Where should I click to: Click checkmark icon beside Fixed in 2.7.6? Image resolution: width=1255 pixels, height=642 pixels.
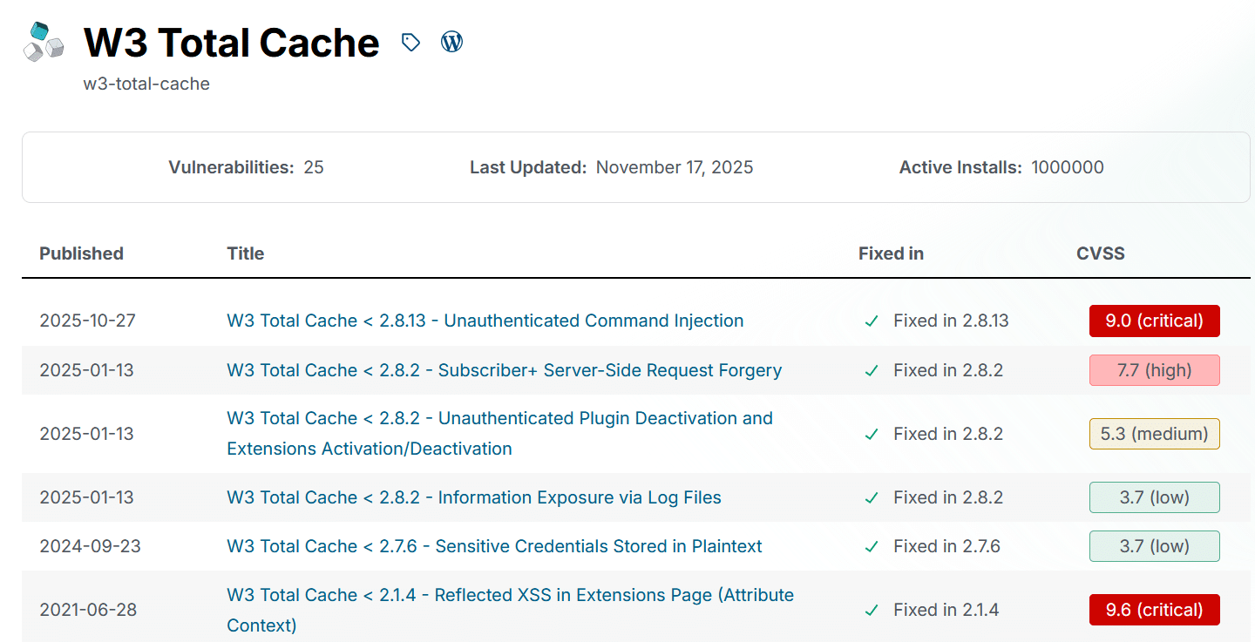point(871,547)
